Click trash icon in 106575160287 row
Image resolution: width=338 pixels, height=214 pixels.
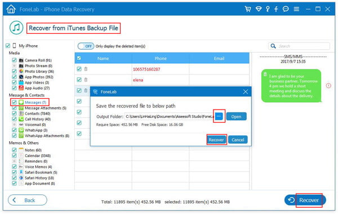click(x=86, y=69)
